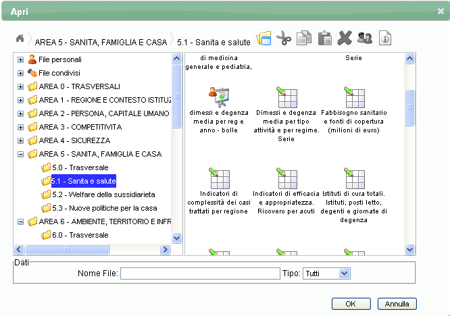Screen dimensions: 450x316
Task: Click the AREA 0 - TRASVERSALI folder icon
Action: [x=32, y=86]
